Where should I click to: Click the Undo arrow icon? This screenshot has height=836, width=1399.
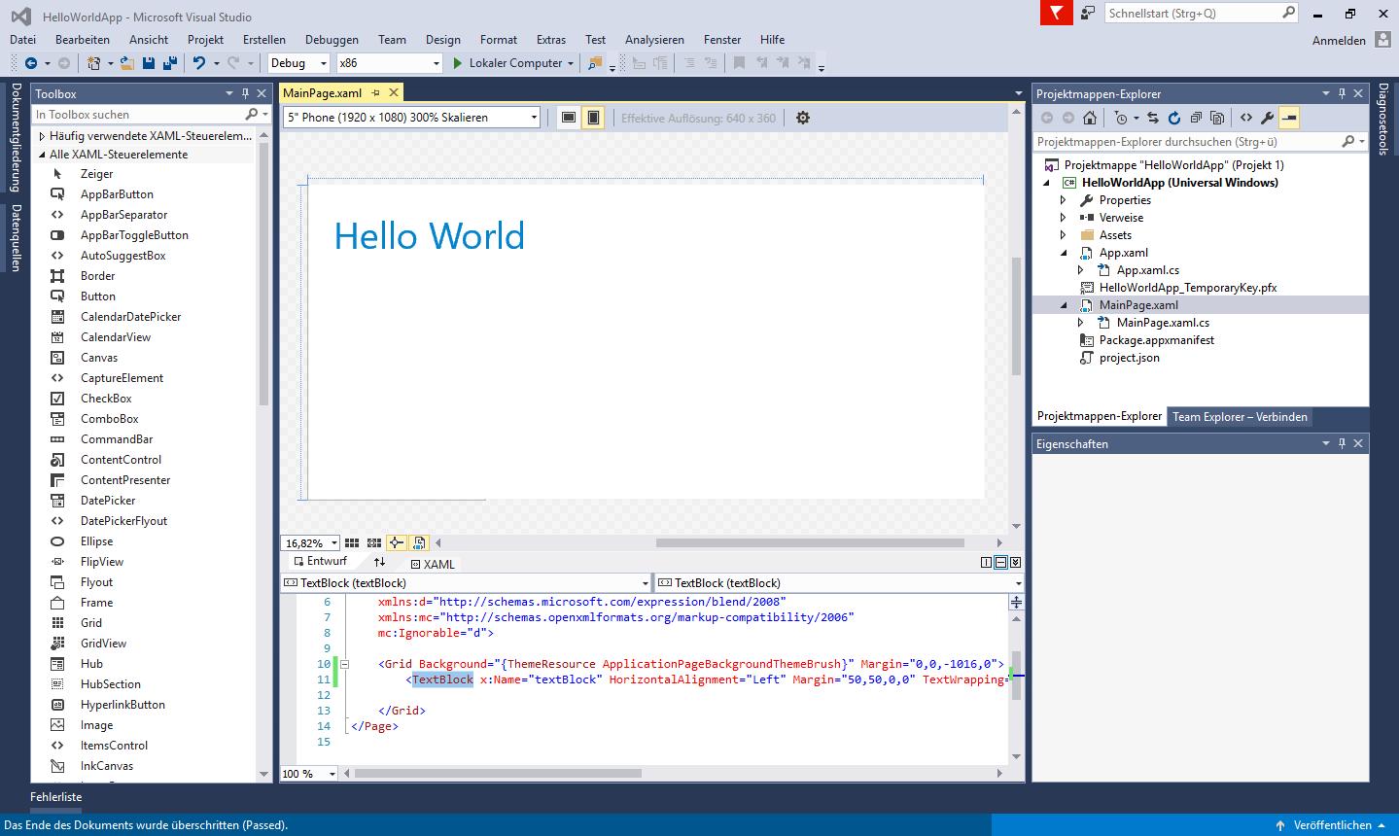coord(198,63)
